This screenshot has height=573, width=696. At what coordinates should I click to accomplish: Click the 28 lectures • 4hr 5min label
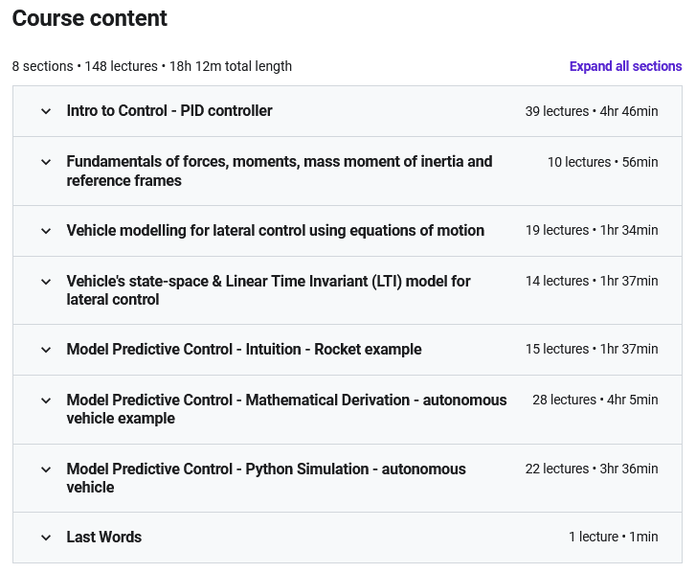click(x=595, y=400)
